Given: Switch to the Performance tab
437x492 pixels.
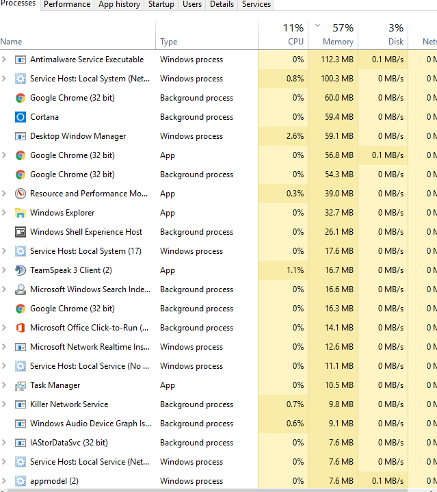Looking at the screenshot, I should pos(67,5).
